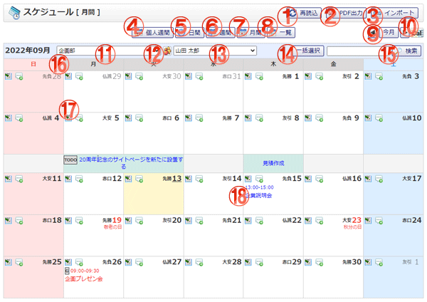Select the date number 13
427x302 pixels.
tap(176, 179)
